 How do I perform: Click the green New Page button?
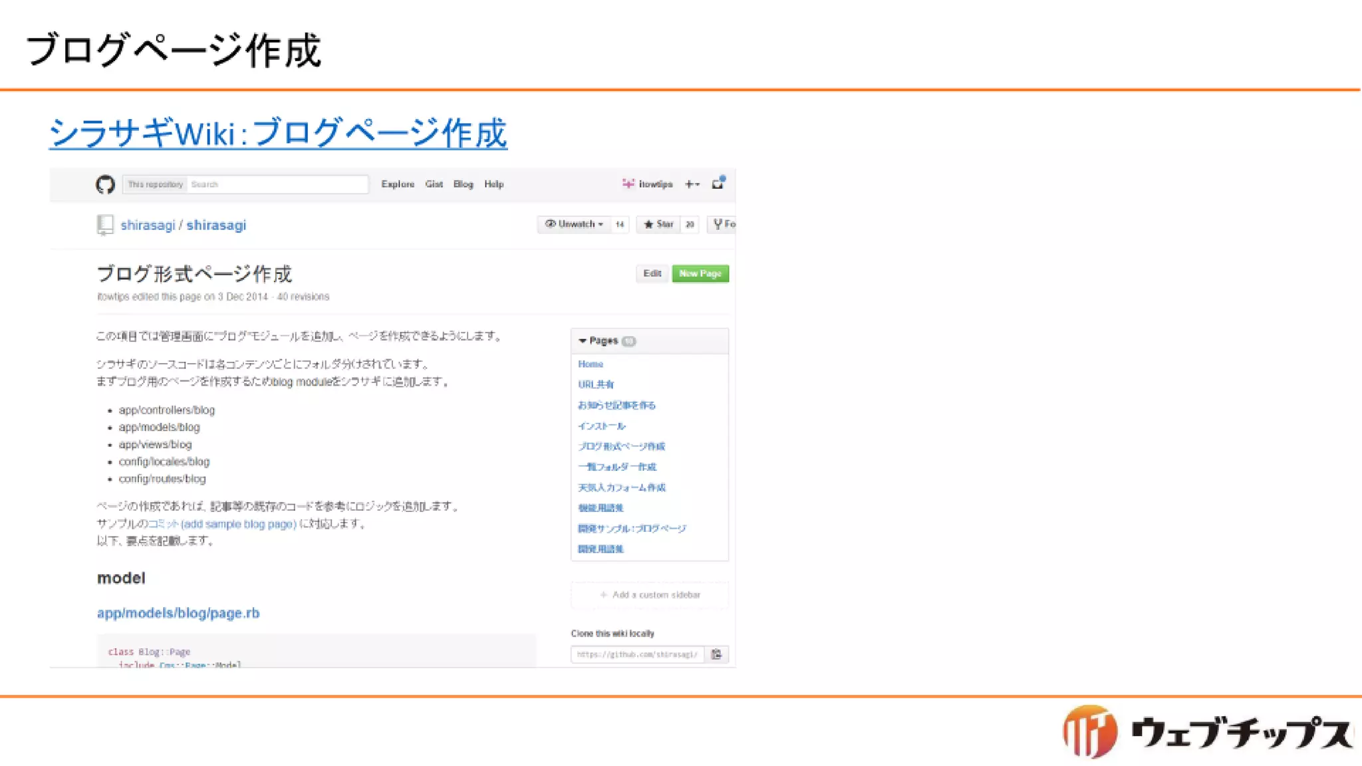point(700,273)
